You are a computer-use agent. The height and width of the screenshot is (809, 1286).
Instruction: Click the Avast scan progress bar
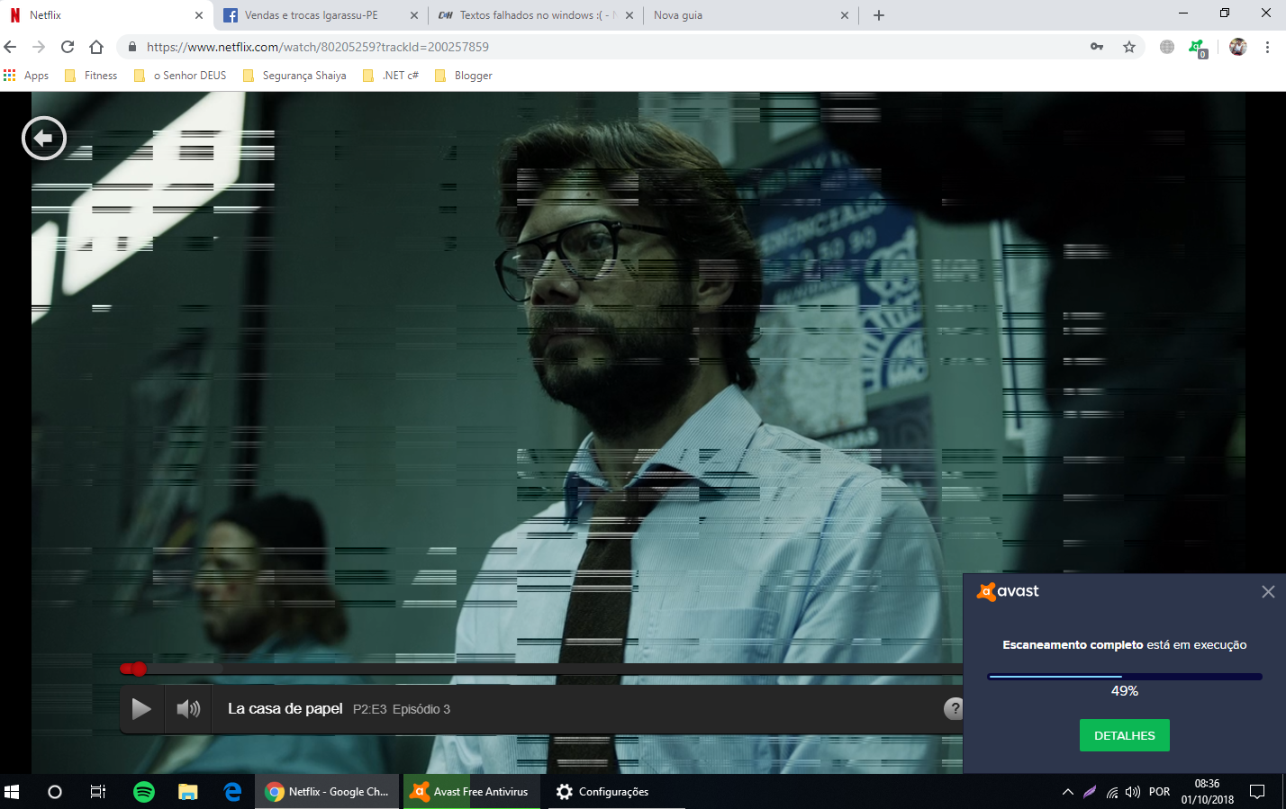coord(1125,676)
